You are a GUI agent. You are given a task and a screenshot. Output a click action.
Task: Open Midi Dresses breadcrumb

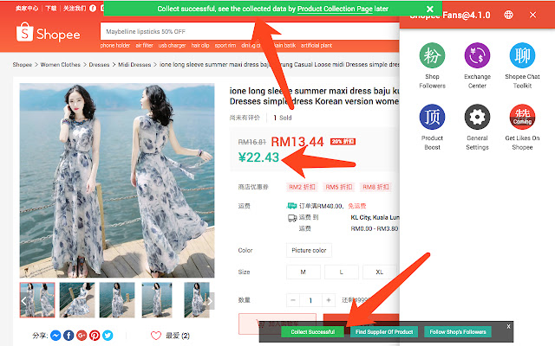134,65
